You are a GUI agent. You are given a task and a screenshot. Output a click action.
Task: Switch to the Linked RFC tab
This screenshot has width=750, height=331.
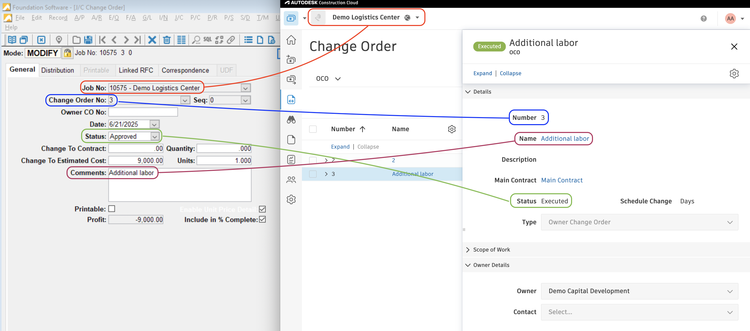click(x=136, y=70)
